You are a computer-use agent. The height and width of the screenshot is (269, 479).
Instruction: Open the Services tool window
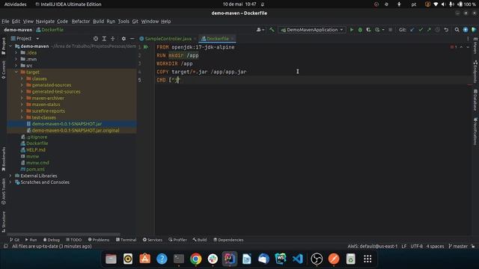pyautogui.click(x=153, y=240)
